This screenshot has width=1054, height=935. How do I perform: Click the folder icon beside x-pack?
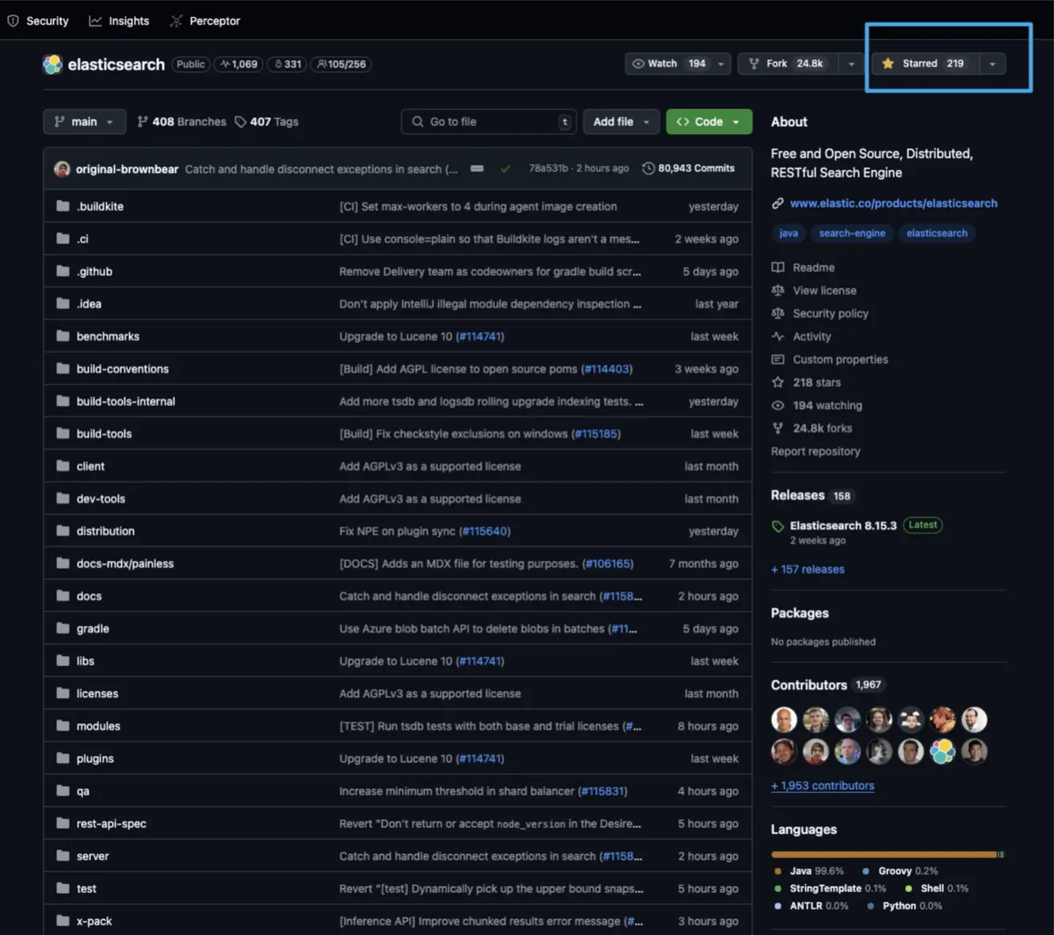coord(63,921)
